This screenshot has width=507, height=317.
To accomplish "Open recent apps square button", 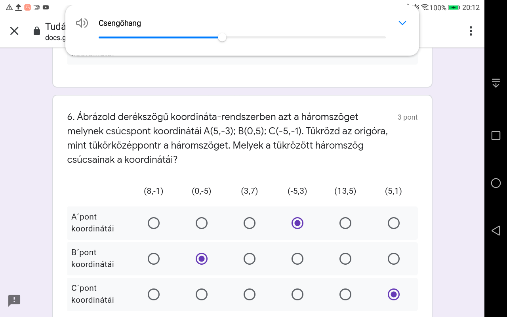I will (496, 136).
